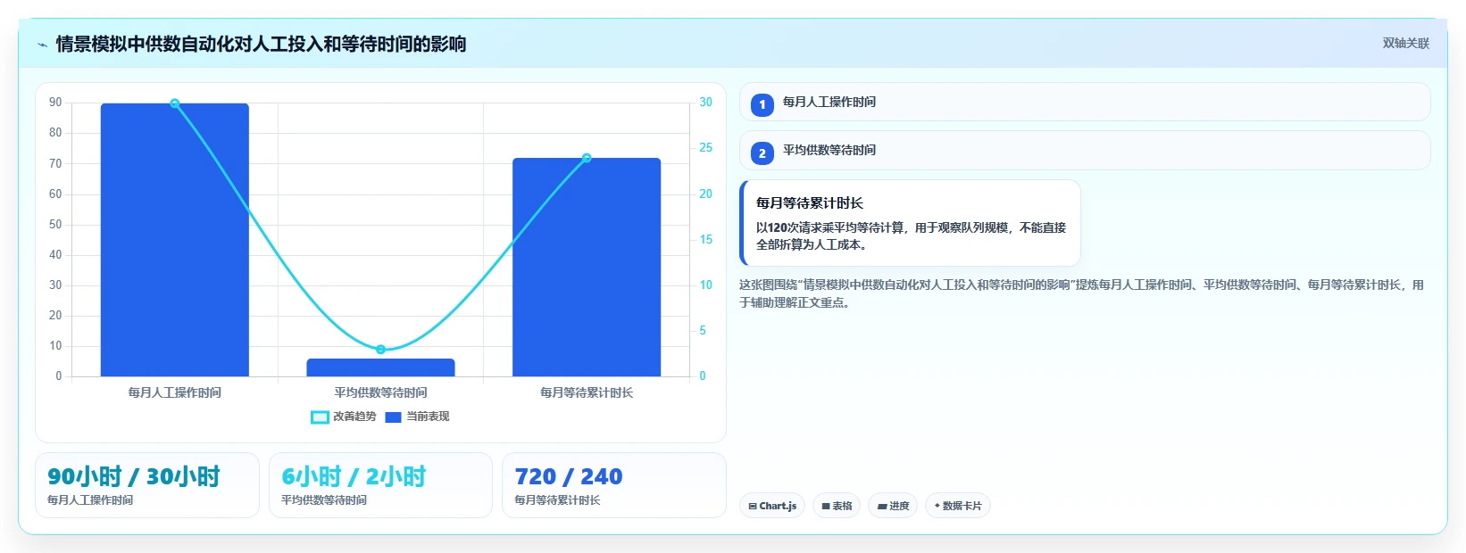Click the number 2 badge
Viewport: 1466px width, 553px height.
pyautogui.click(x=762, y=153)
